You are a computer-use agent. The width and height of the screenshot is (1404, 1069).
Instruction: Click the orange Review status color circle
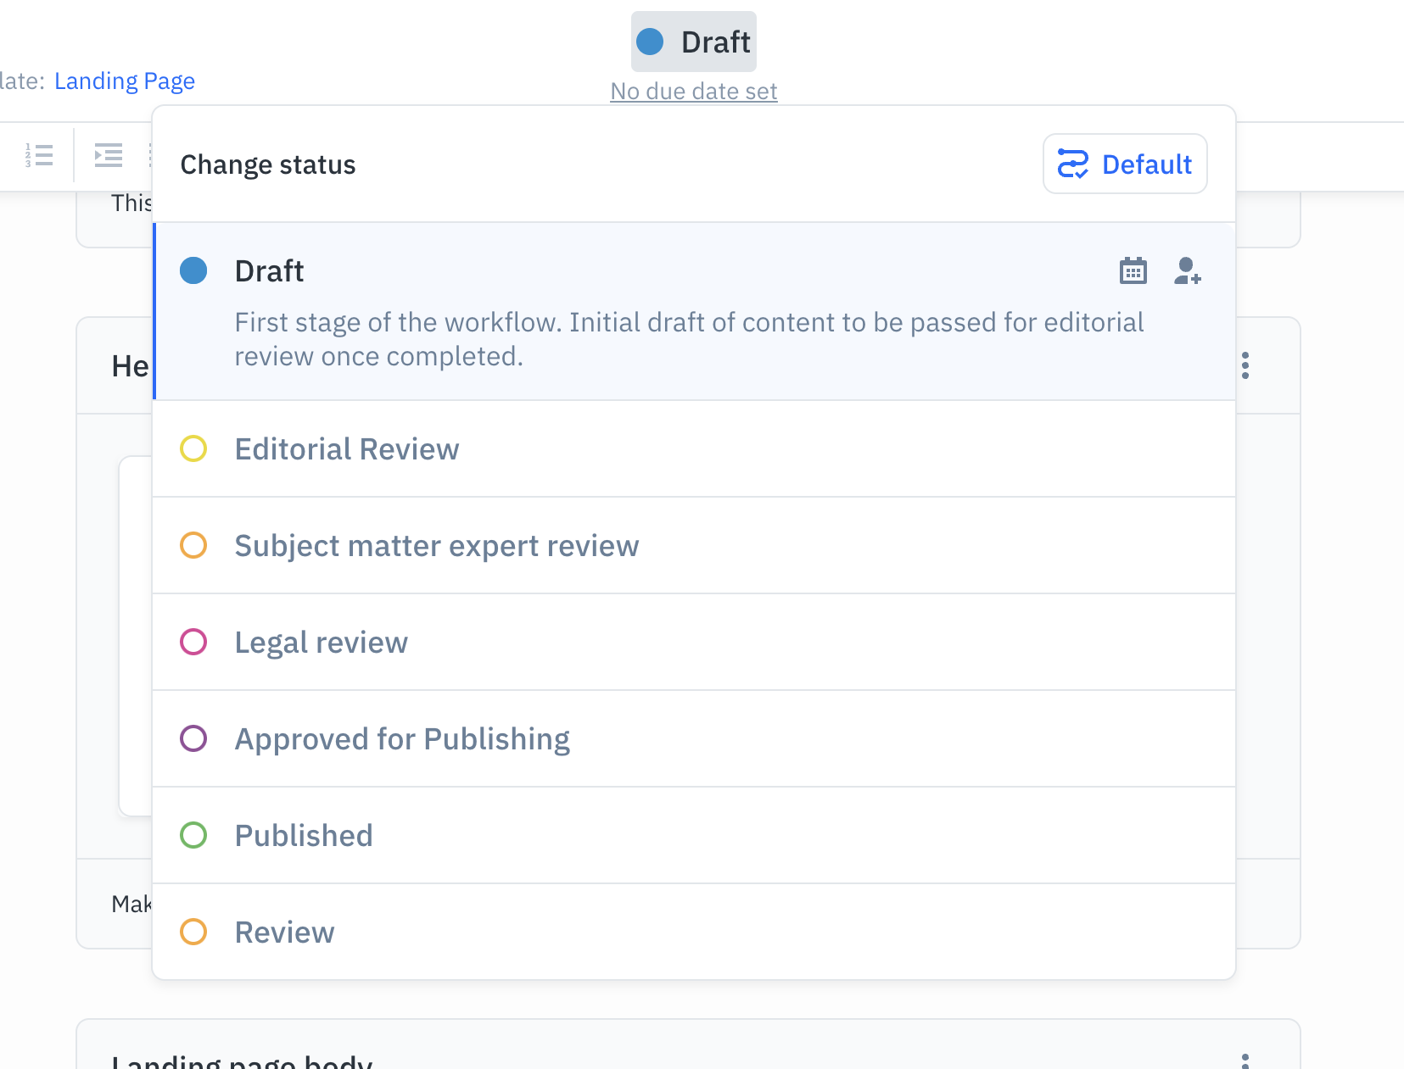click(x=193, y=932)
